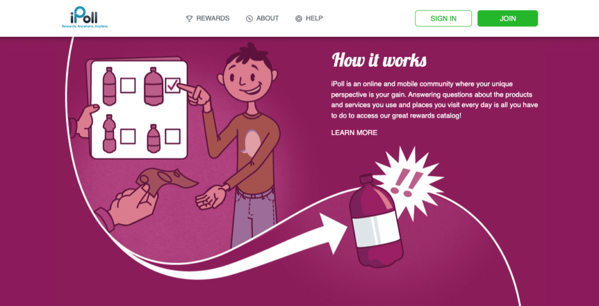This screenshot has height=306, width=599.
Task: Click the green JOIN button
Action: click(x=508, y=18)
